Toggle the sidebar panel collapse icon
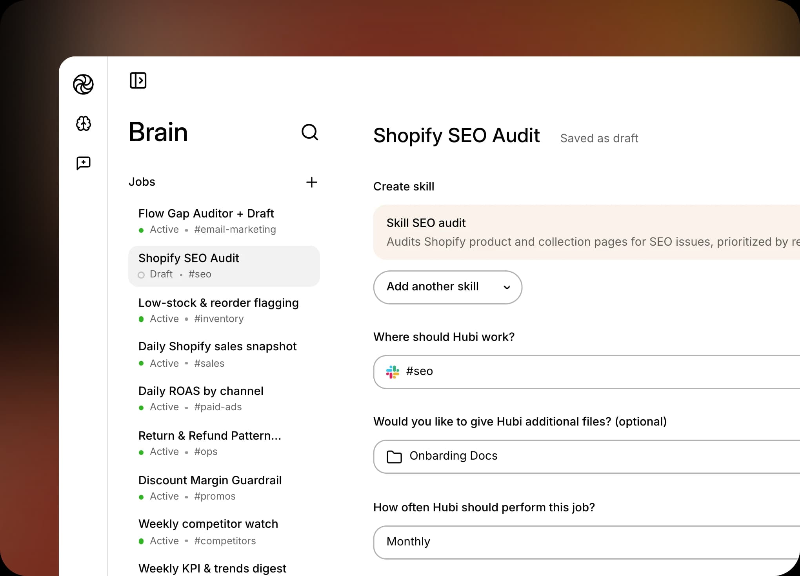 [138, 80]
